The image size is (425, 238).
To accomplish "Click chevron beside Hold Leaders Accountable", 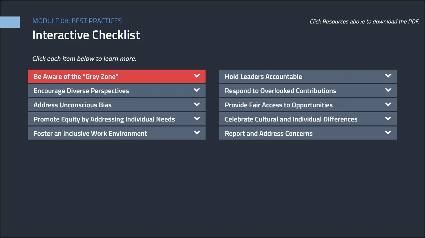I will [x=388, y=76].
